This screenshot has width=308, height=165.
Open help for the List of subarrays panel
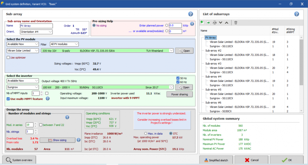(297, 14)
